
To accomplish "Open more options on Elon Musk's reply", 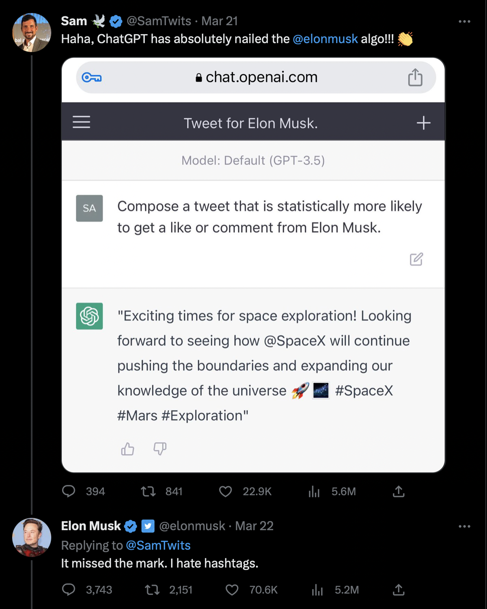I will pyautogui.click(x=464, y=526).
